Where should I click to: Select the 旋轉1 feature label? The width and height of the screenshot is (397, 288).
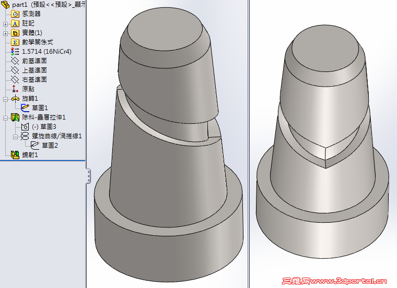[30, 99]
